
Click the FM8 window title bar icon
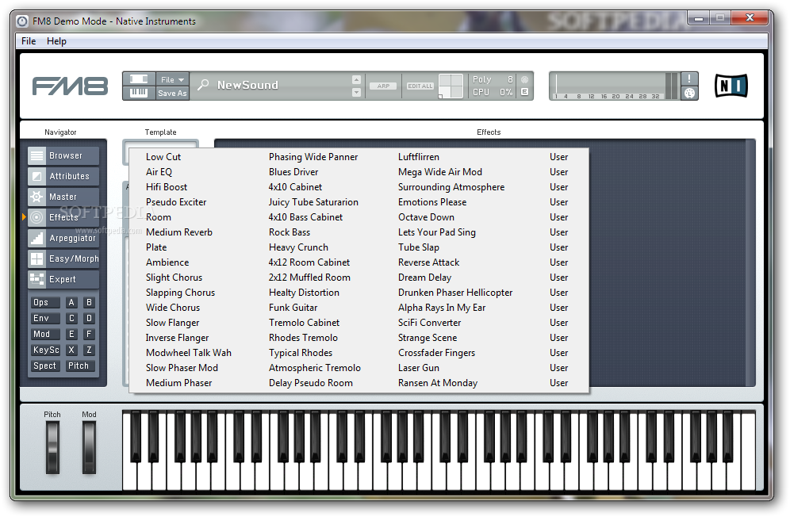point(22,21)
